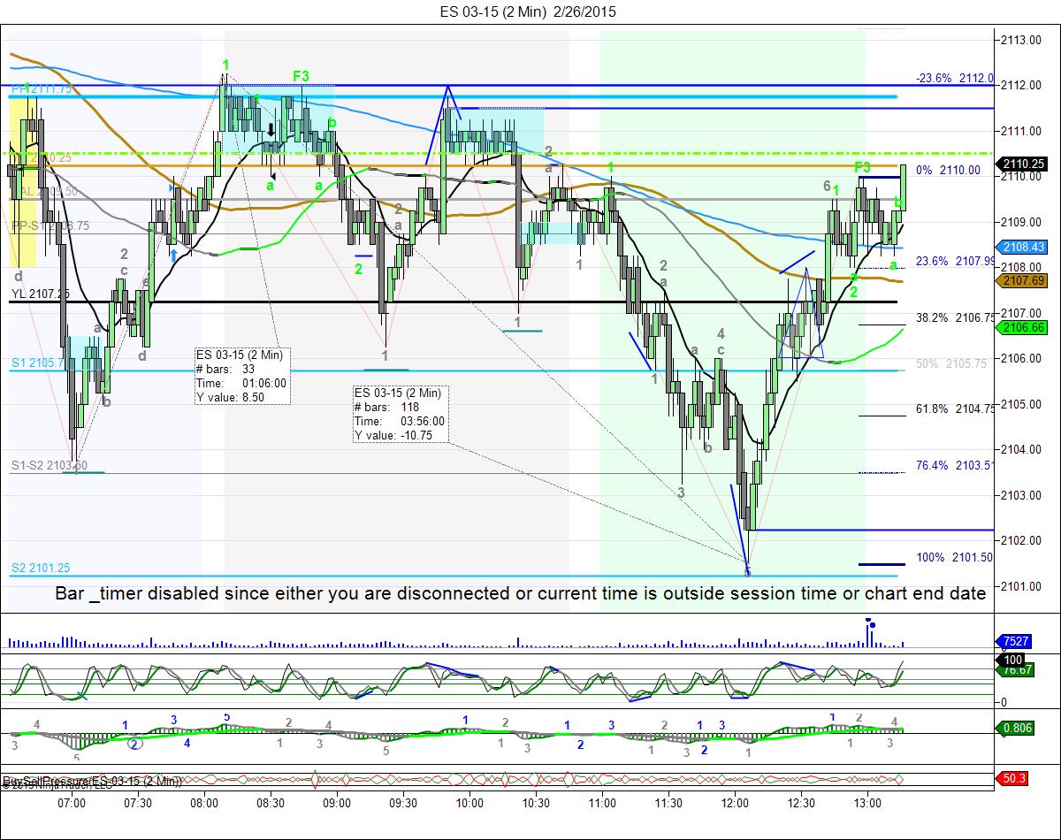Click the 11:30 time axis label

coord(668,802)
